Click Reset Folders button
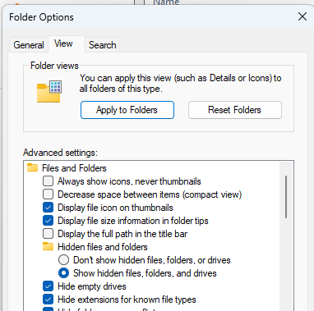 coord(235,110)
